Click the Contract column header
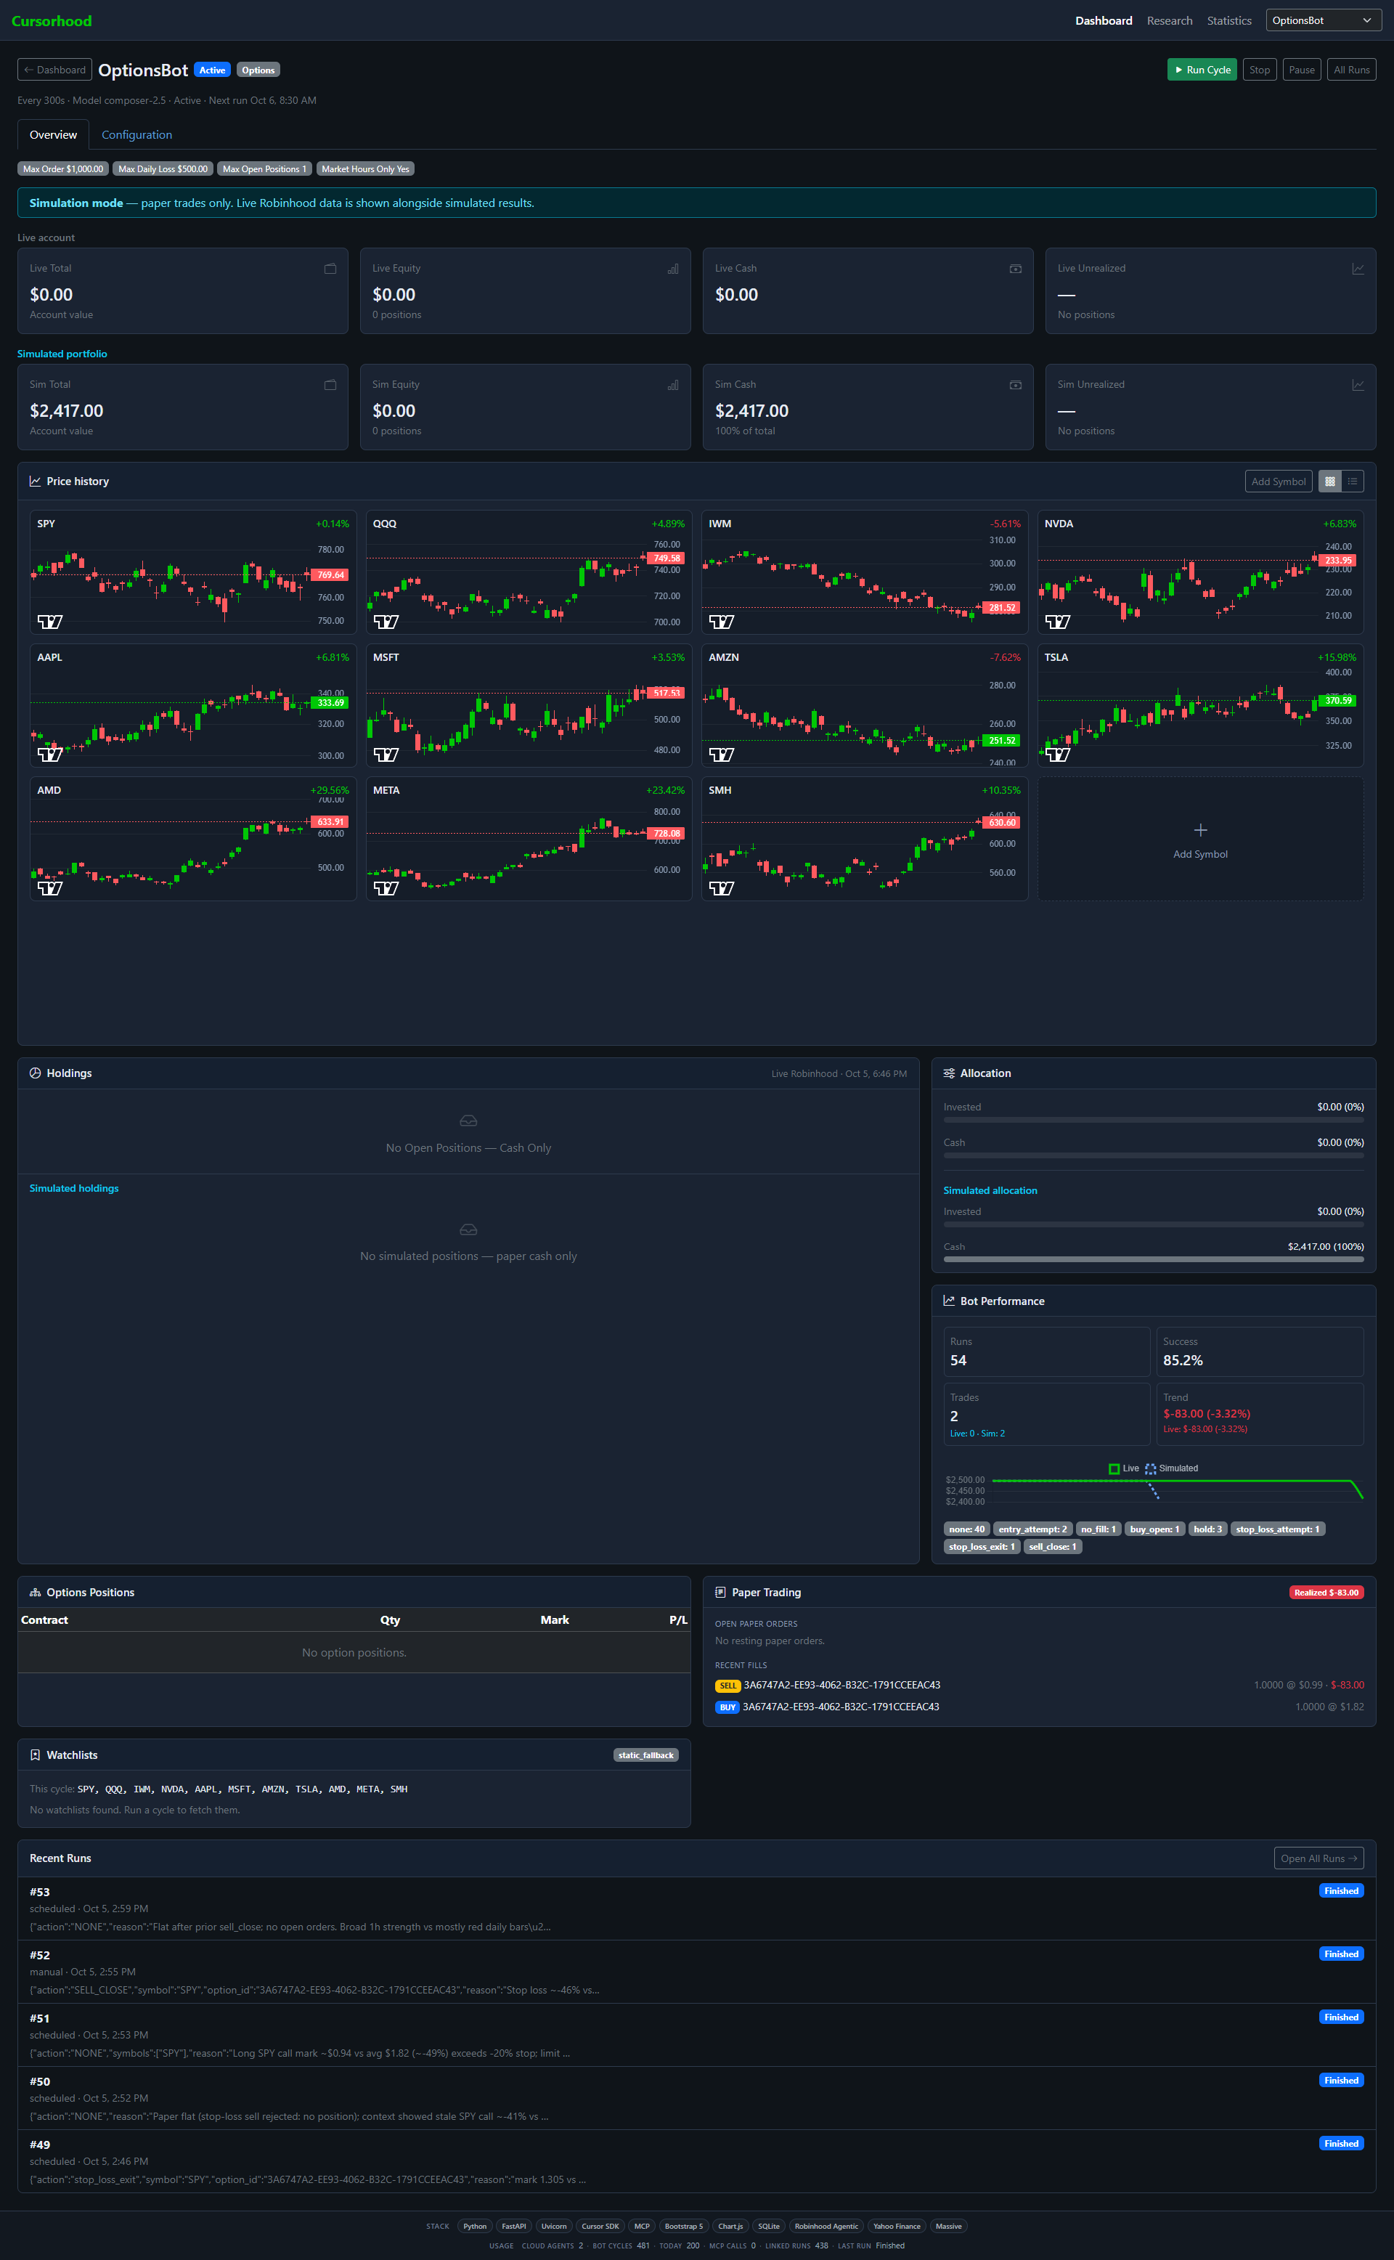This screenshot has height=2260, width=1394. 44,1620
